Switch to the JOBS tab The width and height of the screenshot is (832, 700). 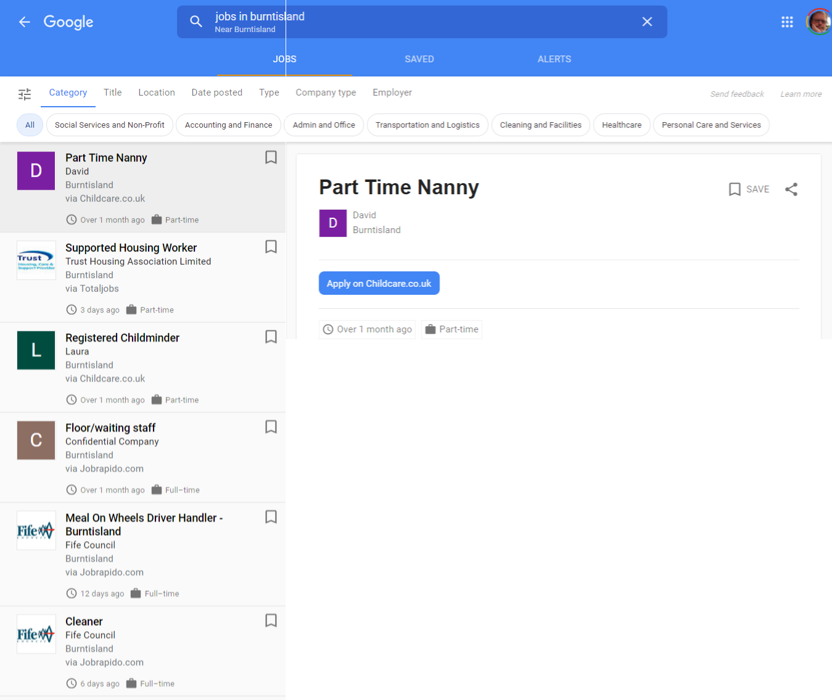click(x=284, y=59)
